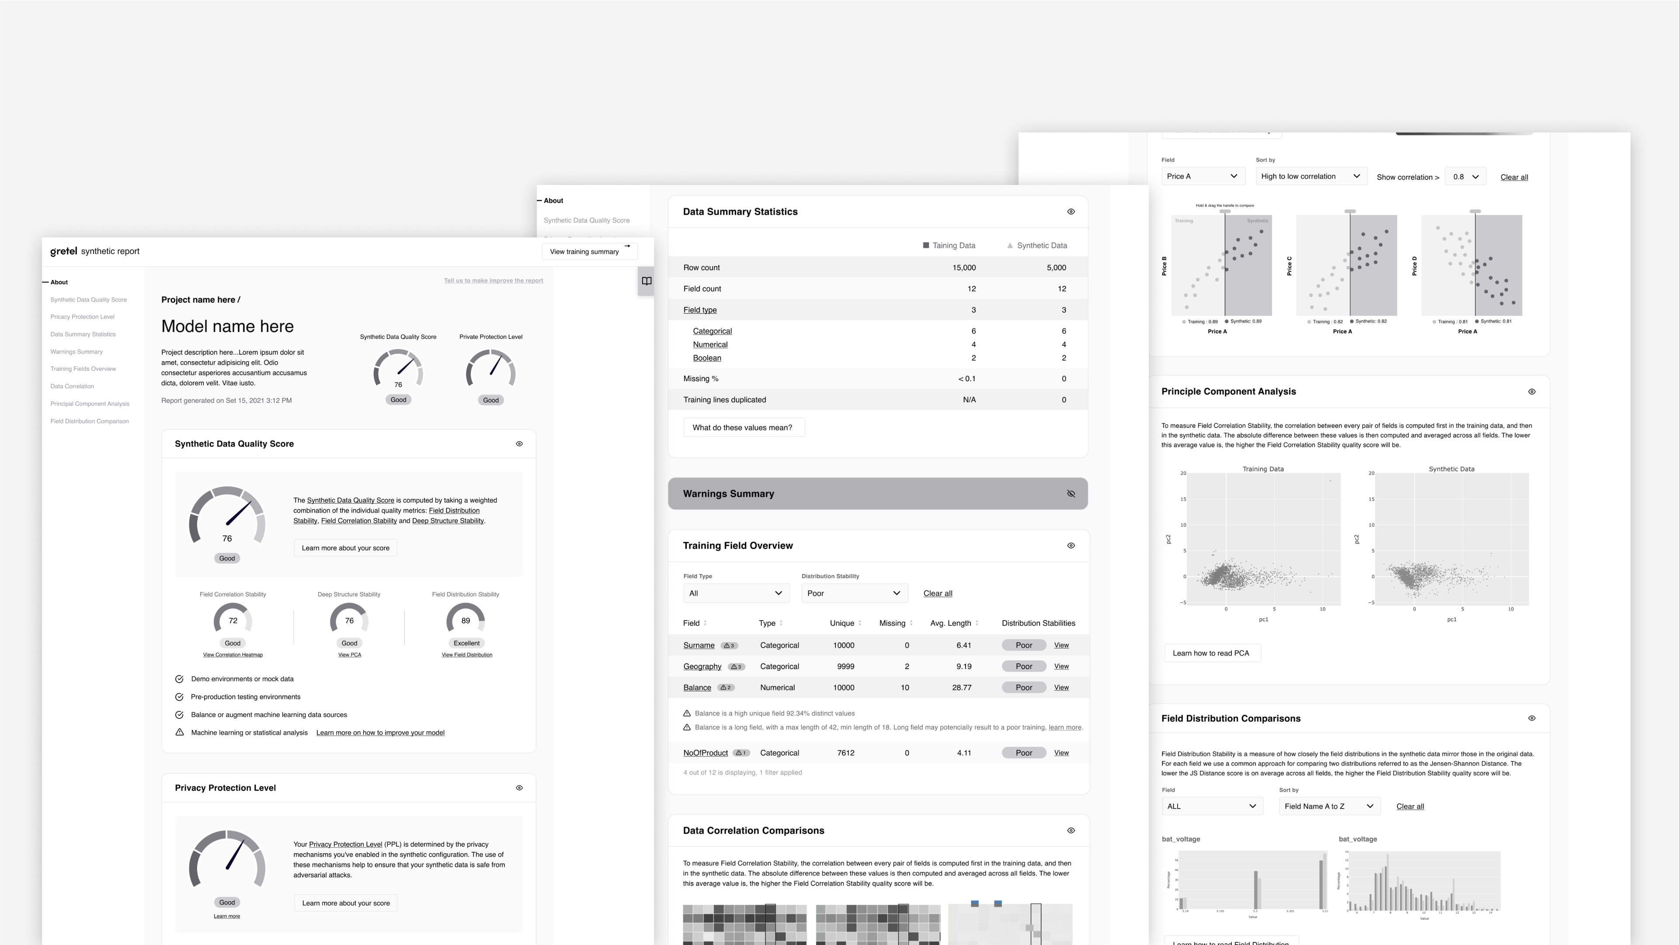
Task: Go to Data Summary Statistics in sidebar
Action: pos(83,335)
